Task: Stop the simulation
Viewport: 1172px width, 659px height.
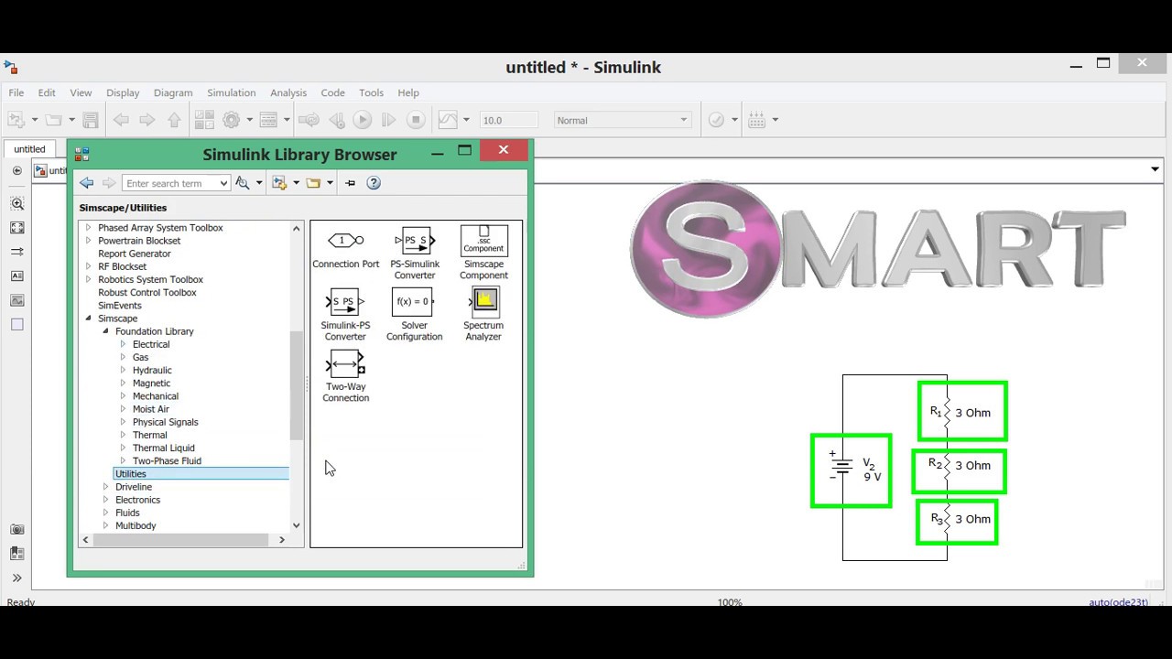Action: click(416, 120)
